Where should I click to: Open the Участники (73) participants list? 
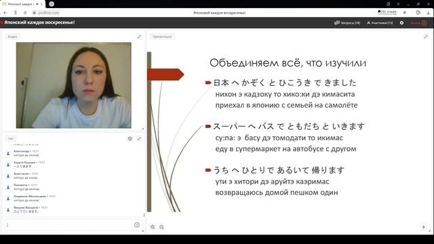click(x=380, y=23)
